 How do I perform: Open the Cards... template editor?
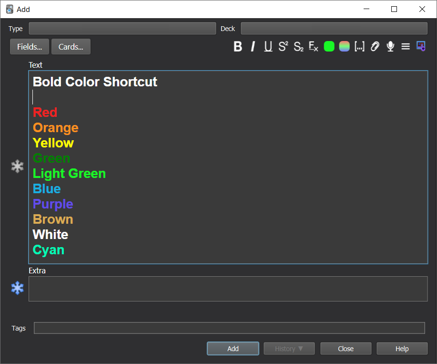tap(71, 47)
